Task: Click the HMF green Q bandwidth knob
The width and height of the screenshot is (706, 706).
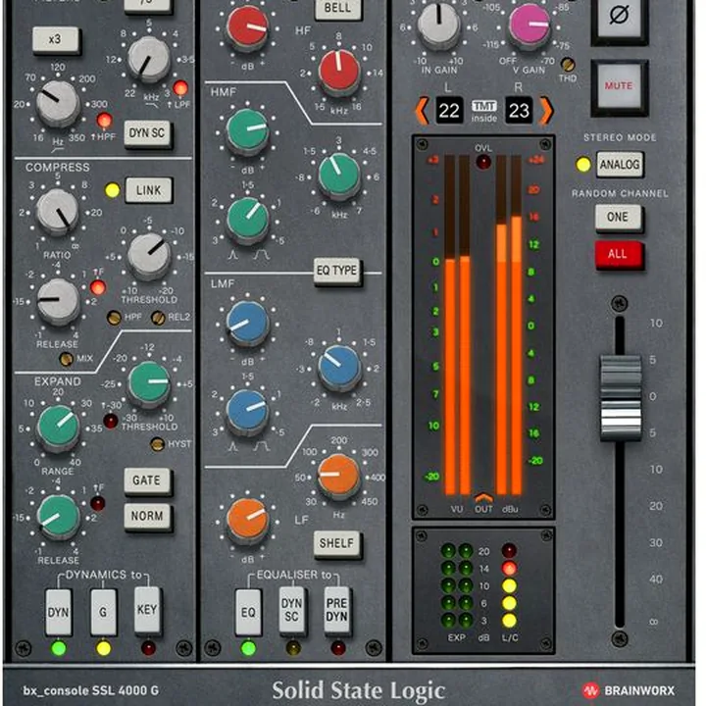Action: point(248,220)
